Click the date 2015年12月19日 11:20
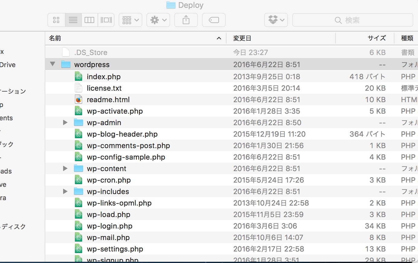Image resolution: width=418 pixels, height=263 pixels. 269,134
